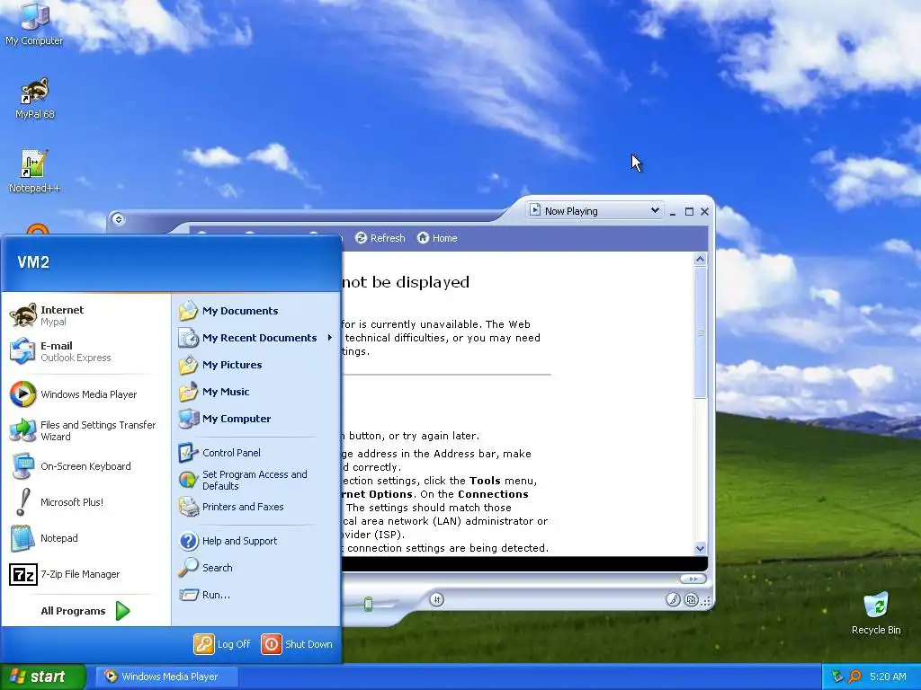Launch E-mail Outlook Express
The height and width of the screenshot is (690, 921).
[x=86, y=351]
